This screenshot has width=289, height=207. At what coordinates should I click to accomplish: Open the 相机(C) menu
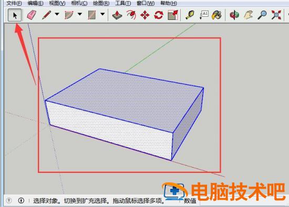point(79,3)
